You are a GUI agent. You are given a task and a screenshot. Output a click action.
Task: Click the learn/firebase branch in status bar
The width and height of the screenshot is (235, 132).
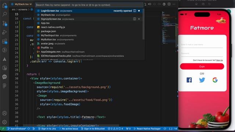[17, 129]
